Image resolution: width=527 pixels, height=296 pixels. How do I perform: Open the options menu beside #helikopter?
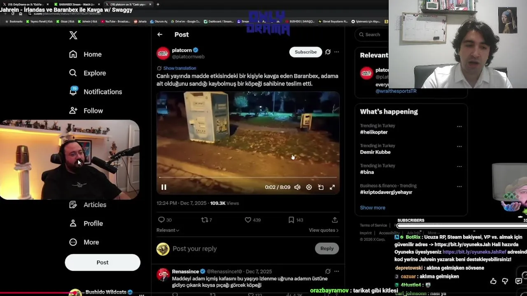pyautogui.click(x=459, y=127)
